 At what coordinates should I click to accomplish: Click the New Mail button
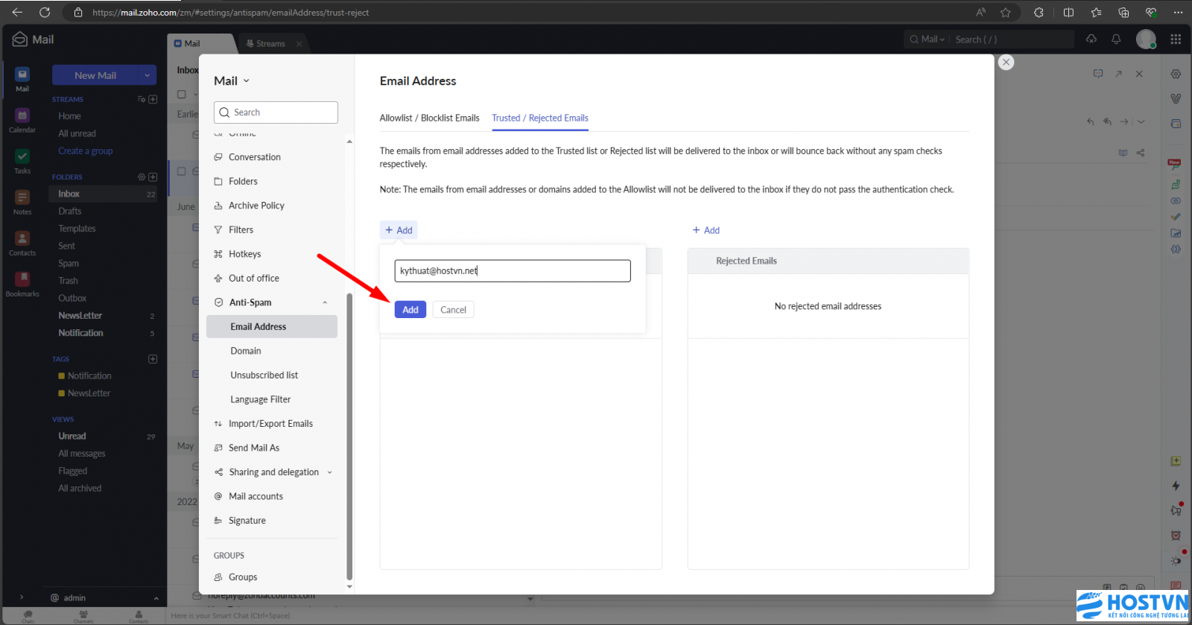point(95,75)
